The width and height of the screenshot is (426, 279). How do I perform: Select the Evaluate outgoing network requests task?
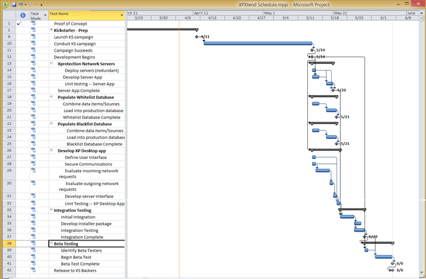(89, 186)
